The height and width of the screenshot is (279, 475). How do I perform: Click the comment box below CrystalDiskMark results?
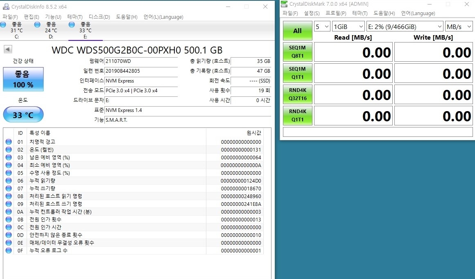point(378,132)
